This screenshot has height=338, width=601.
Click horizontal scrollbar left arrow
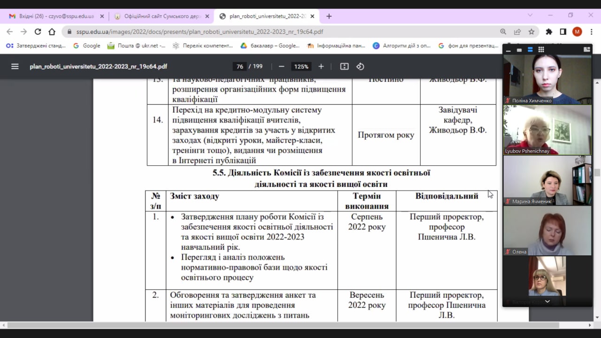[x=3, y=325]
